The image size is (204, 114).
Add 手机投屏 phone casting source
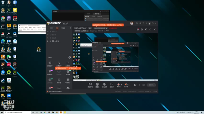[x=105, y=85]
